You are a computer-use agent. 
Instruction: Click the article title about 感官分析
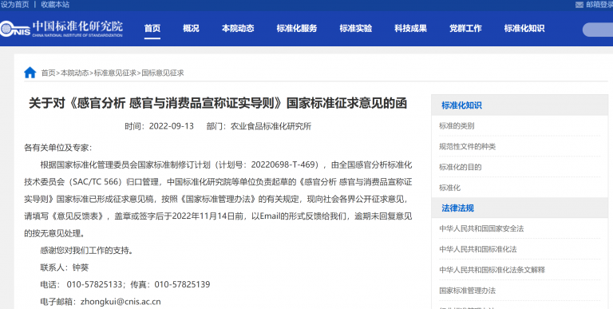click(x=218, y=103)
